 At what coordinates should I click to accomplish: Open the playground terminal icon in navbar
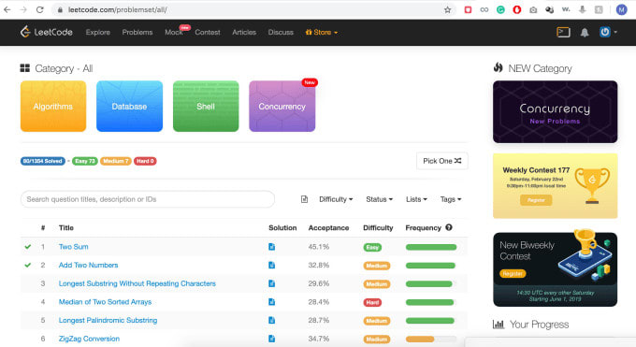click(563, 32)
